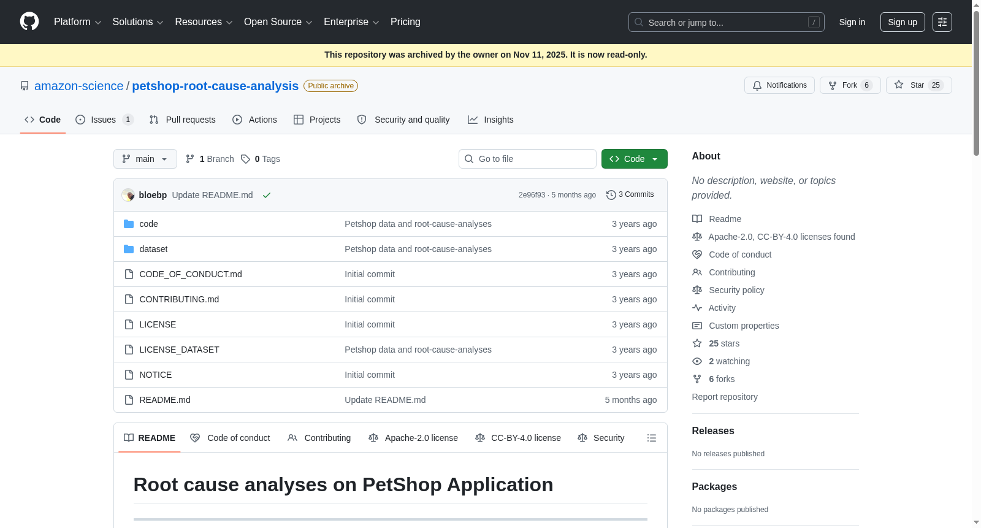981x528 pixels.
Task: Open the code folder icon
Action: click(x=129, y=224)
